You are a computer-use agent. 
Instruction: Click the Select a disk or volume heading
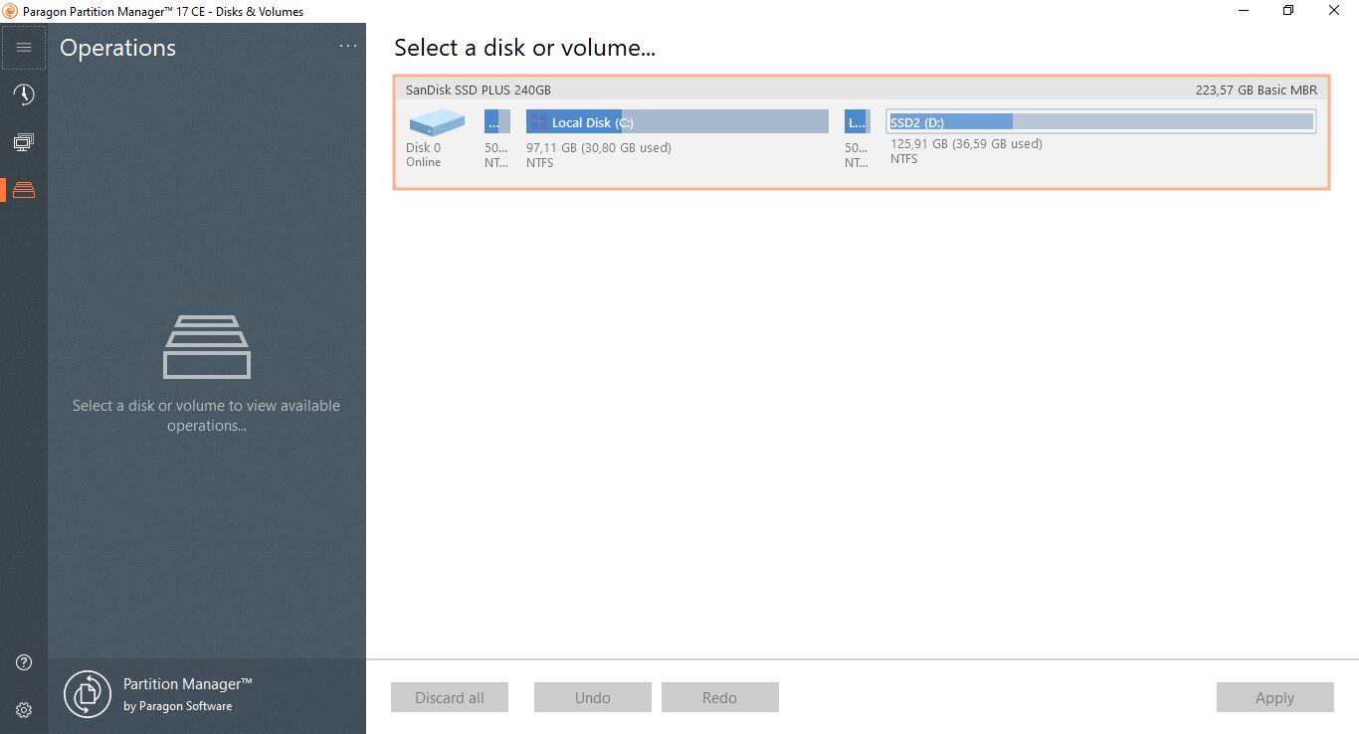[x=524, y=48]
